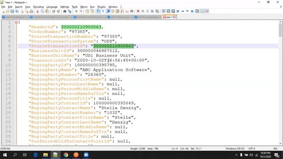Select the 'new 1' tab

169,17
